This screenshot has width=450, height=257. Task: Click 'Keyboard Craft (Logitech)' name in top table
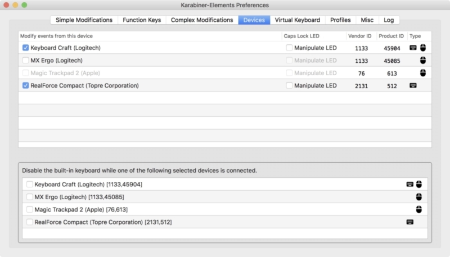65,48
